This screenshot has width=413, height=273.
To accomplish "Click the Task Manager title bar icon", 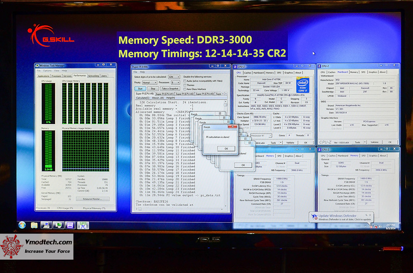I will coord(37,65).
